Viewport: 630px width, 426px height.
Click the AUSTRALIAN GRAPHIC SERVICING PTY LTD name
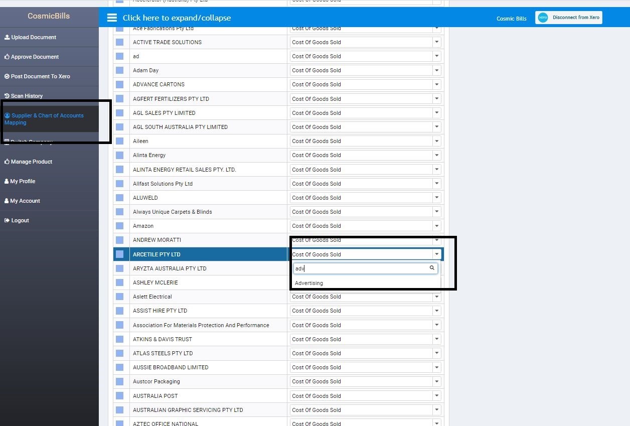188,410
